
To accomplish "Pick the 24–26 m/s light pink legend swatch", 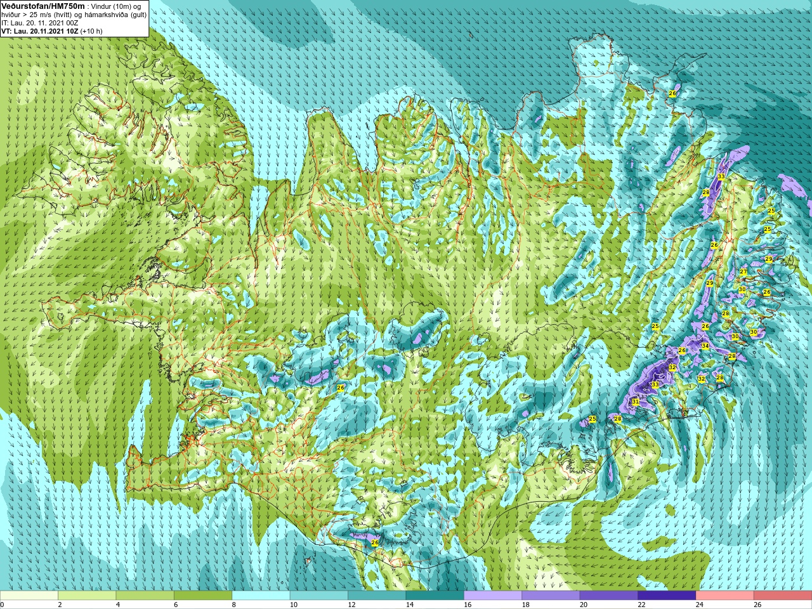I will tap(725, 596).
